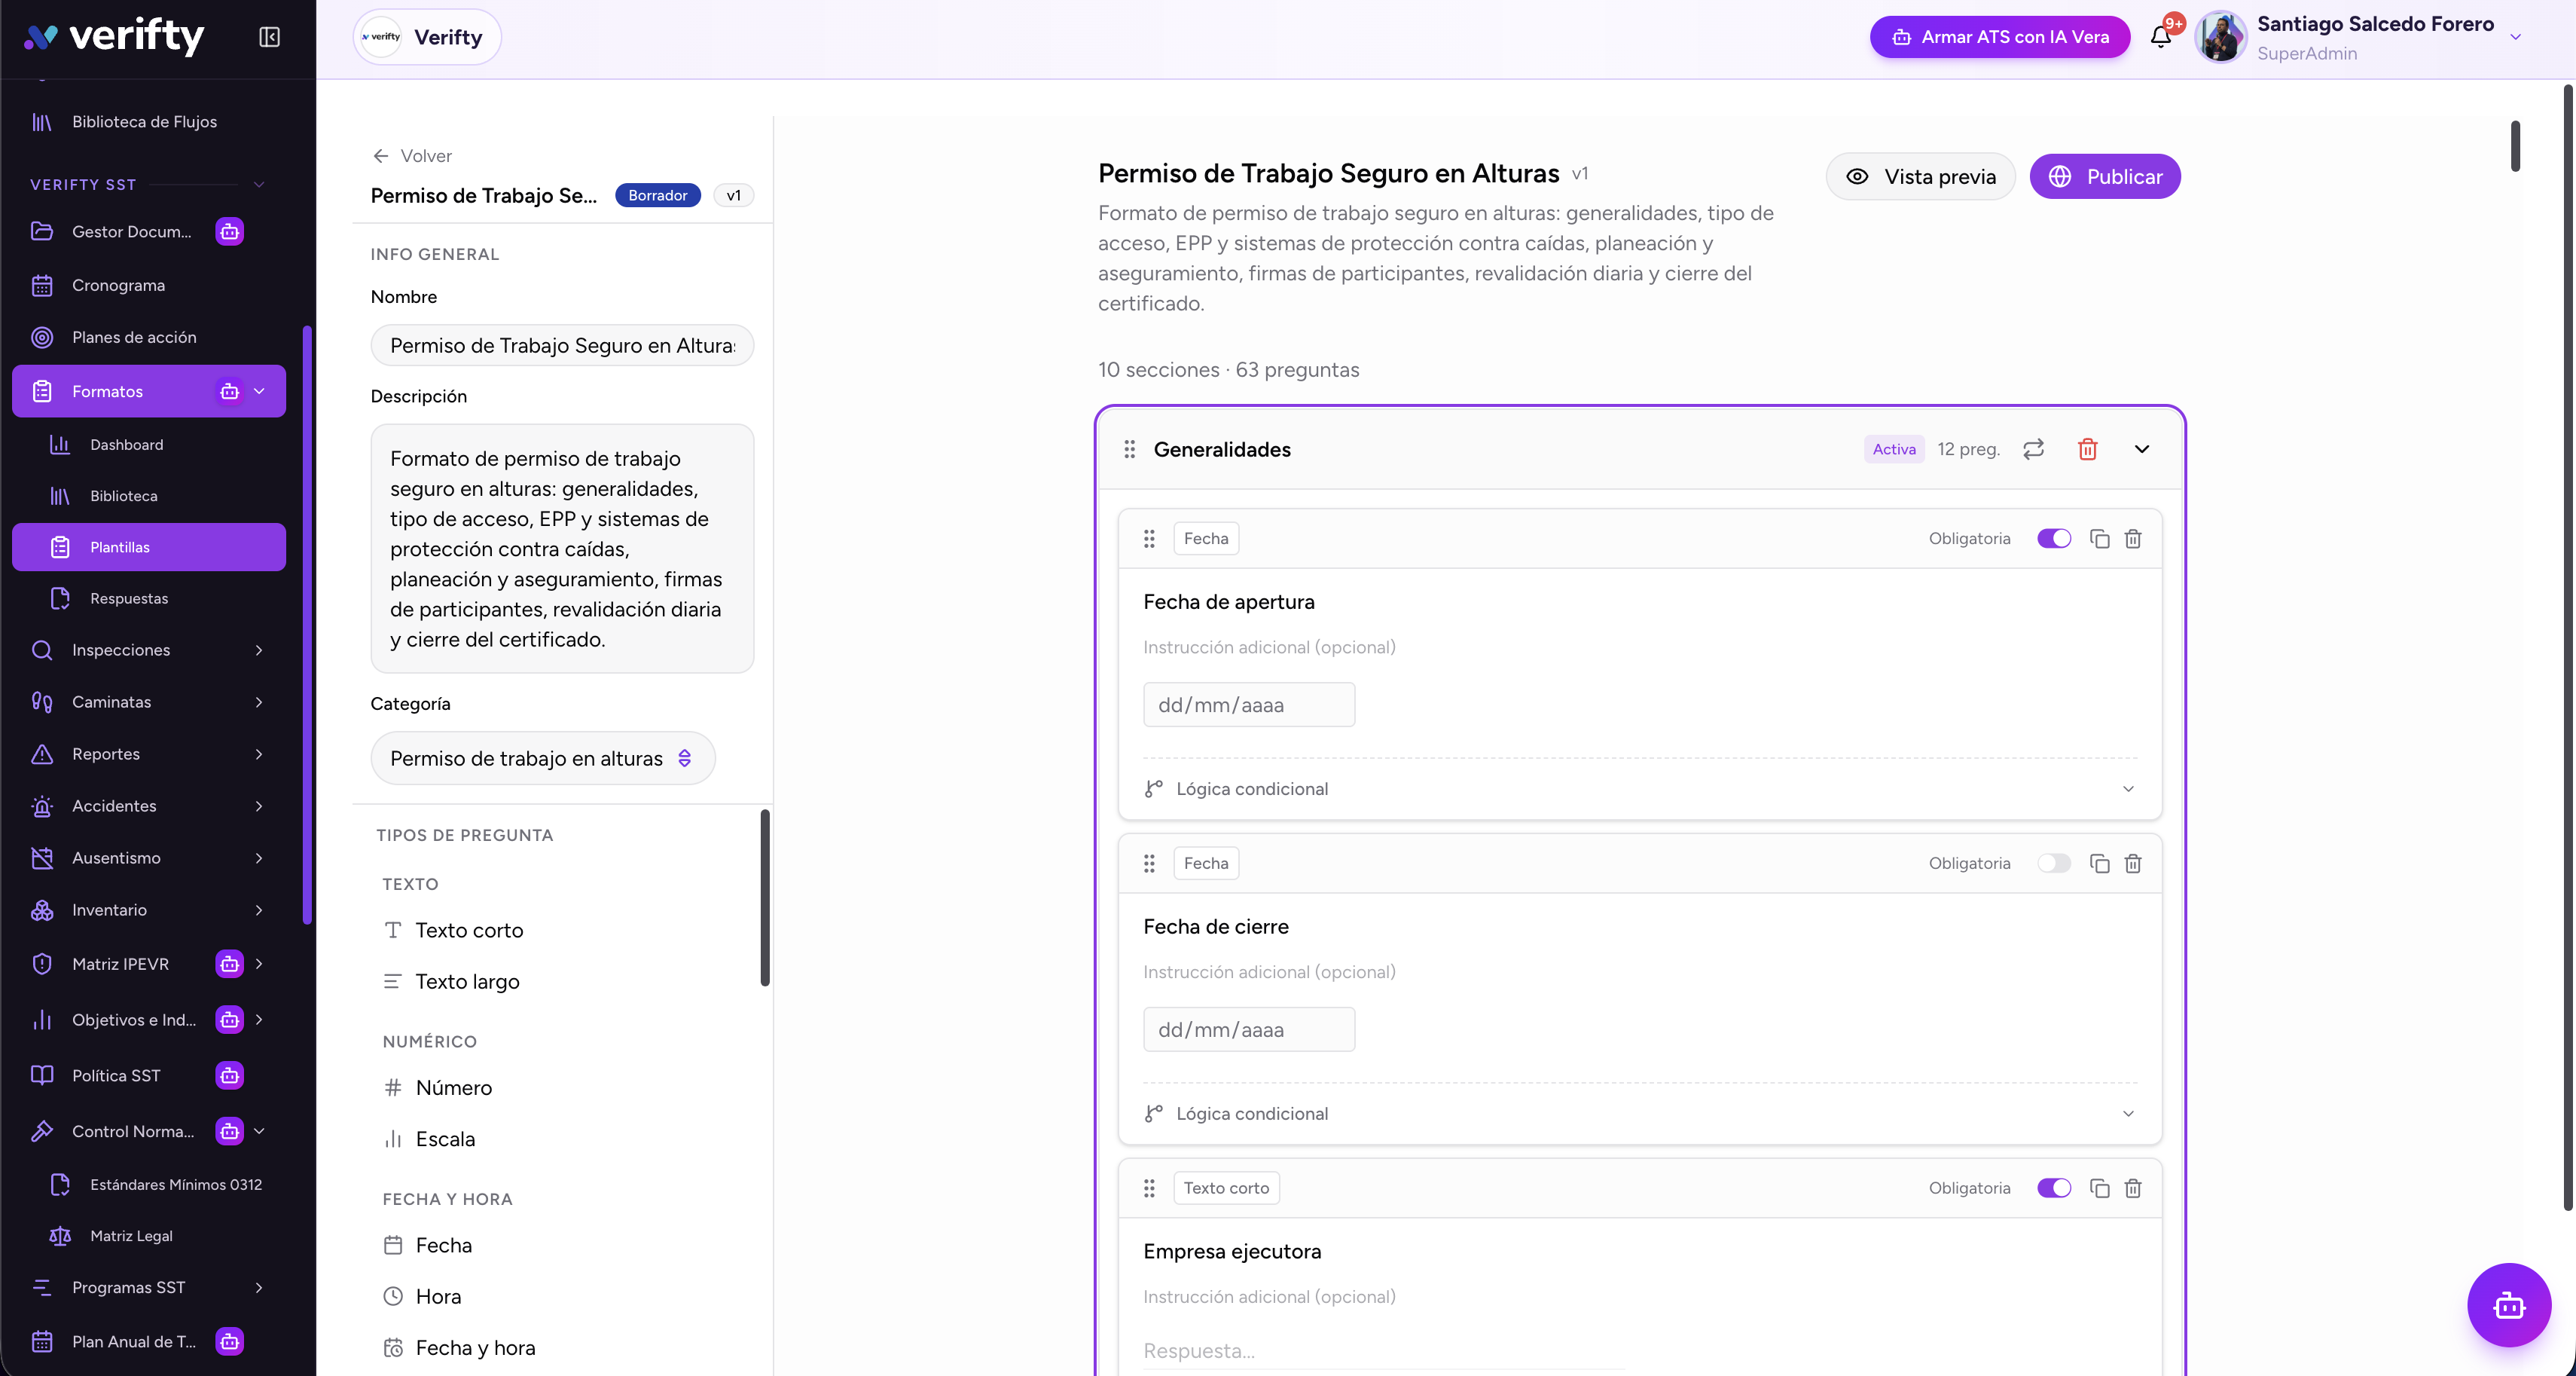Open the user profile avatar
Screen dimensions: 2576x1376
point(2220,37)
